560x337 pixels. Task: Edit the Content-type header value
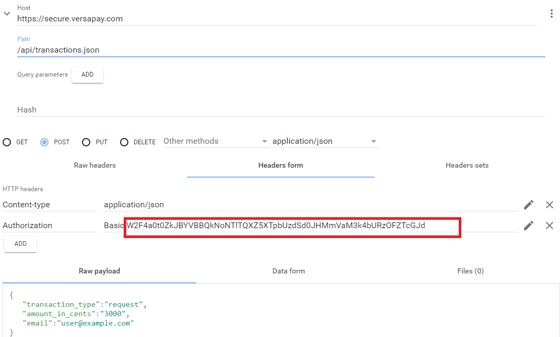coord(528,205)
